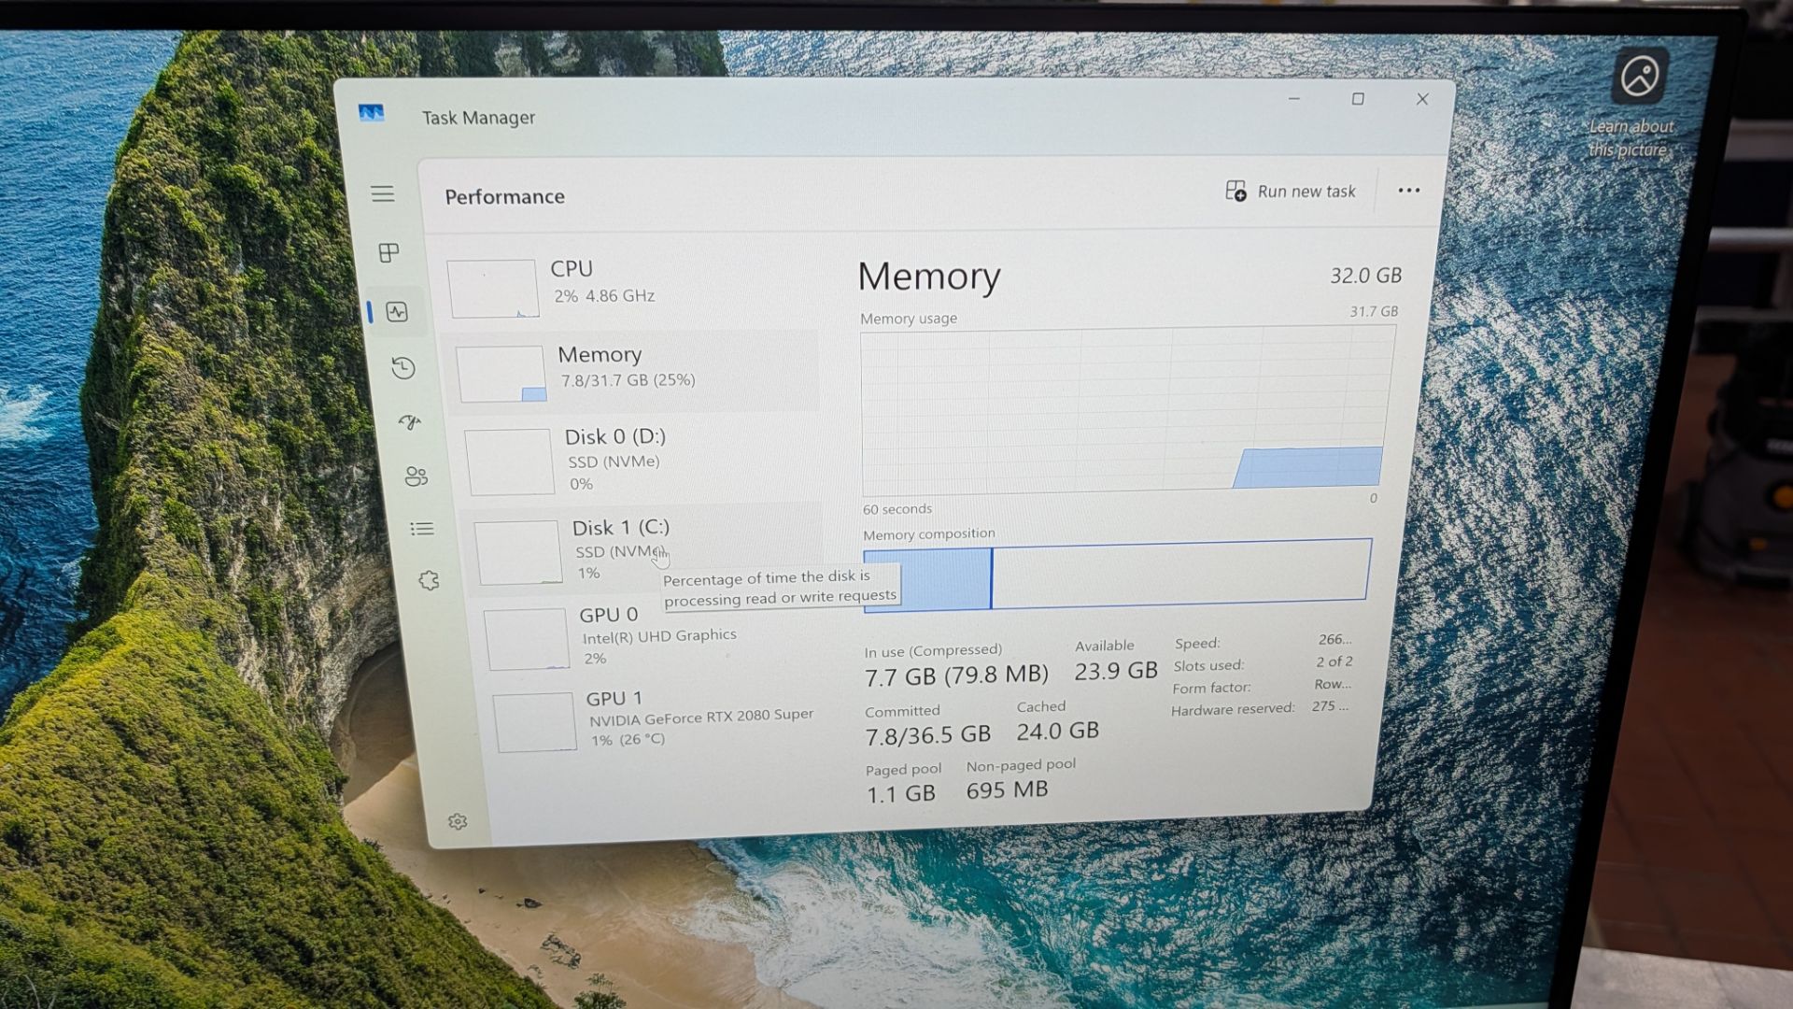The height and width of the screenshot is (1009, 1793).
Task: Click the GPU 1 mini graph thumbnail
Action: pos(535,722)
